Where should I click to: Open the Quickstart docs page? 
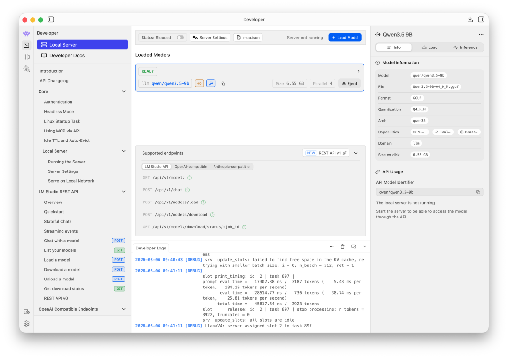pyautogui.click(x=54, y=212)
